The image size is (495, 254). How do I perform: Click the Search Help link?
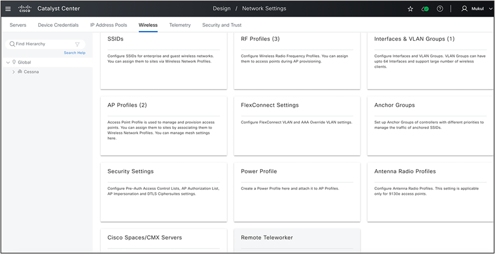coord(74,53)
